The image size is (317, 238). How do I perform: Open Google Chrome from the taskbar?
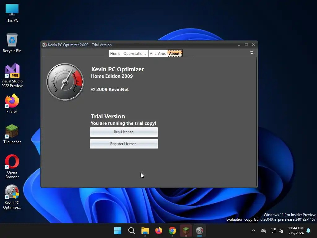(x=172, y=231)
